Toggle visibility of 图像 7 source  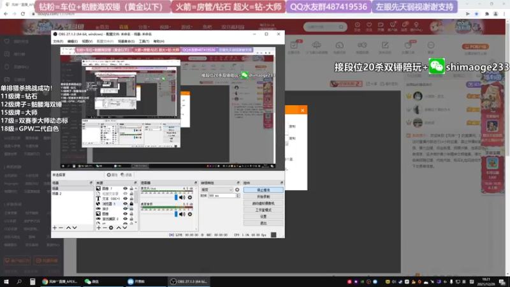[125, 188]
